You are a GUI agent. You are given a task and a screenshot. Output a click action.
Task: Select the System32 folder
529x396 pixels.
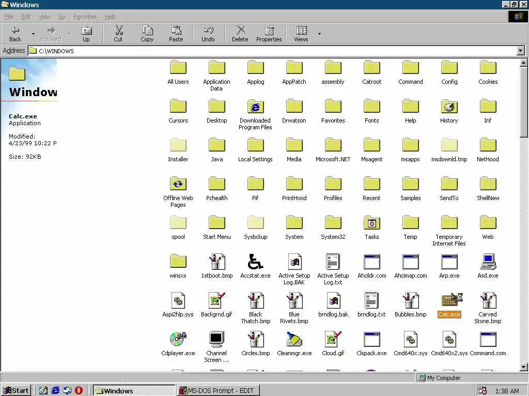coord(333,223)
